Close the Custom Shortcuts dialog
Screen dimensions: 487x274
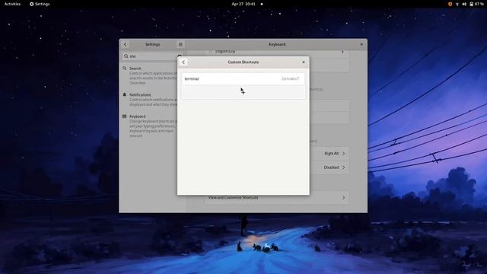(x=304, y=62)
